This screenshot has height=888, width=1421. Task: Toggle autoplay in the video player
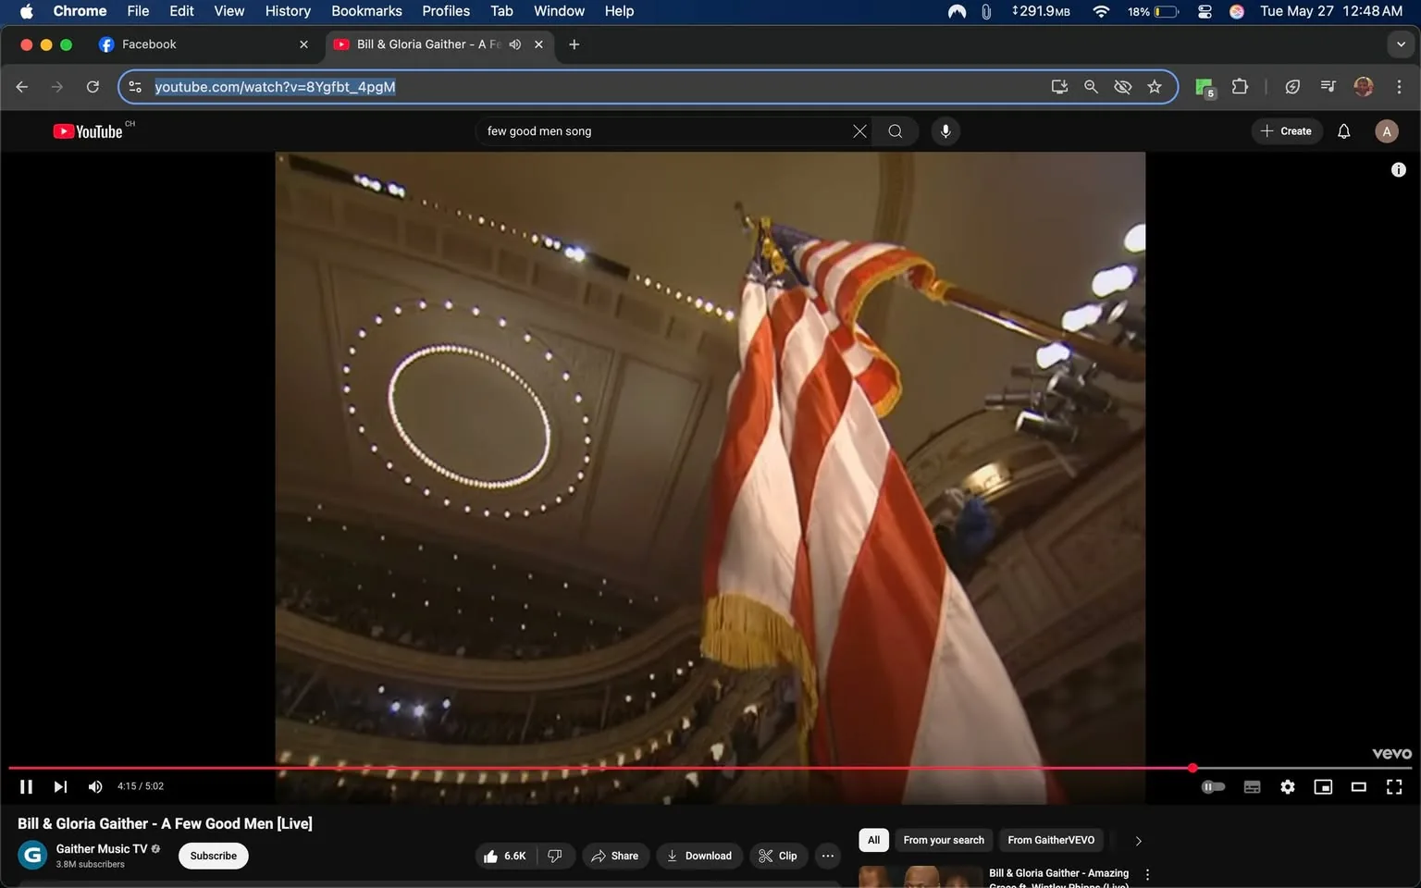click(x=1213, y=786)
